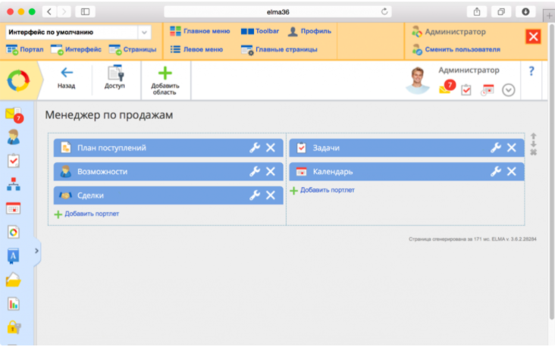The image size is (555, 347).
Task: Open contacts person icon in left sidebar
Action: pos(14,137)
